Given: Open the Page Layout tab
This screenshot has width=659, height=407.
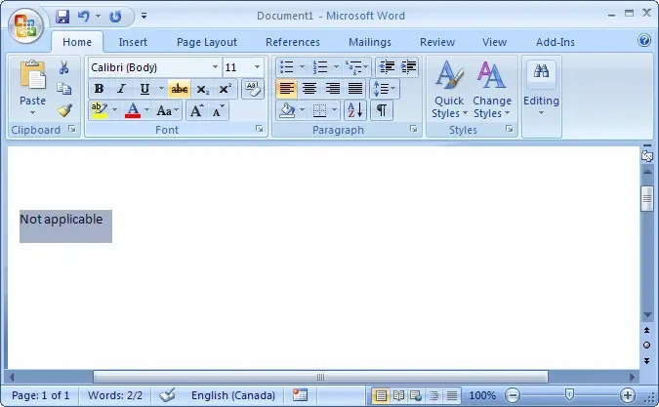Looking at the screenshot, I should (207, 42).
